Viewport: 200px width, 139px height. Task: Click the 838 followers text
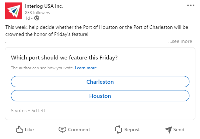[x=37, y=13]
